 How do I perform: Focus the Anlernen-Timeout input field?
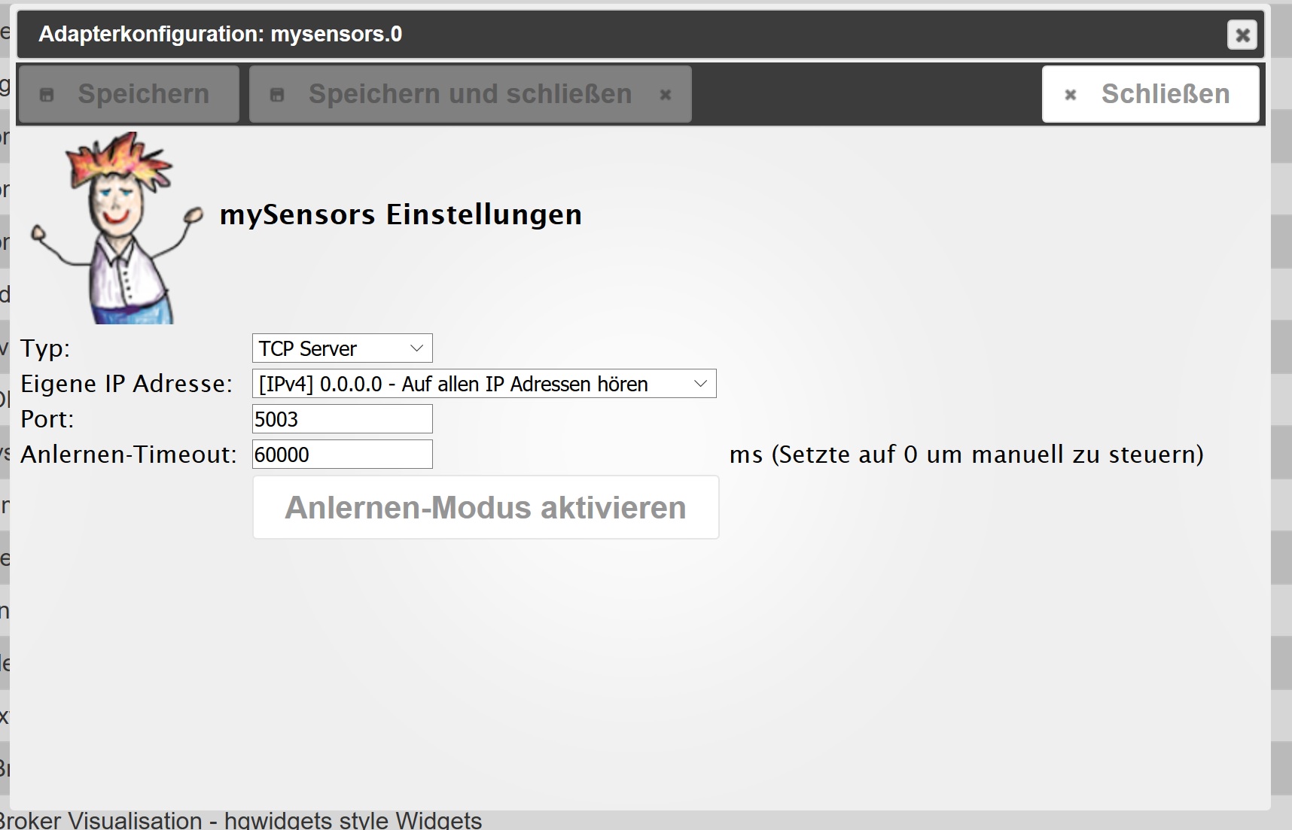point(342,455)
